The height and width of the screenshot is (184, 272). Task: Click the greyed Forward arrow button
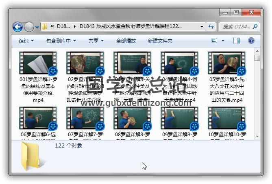pyautogui.click(x=29, y=27)
